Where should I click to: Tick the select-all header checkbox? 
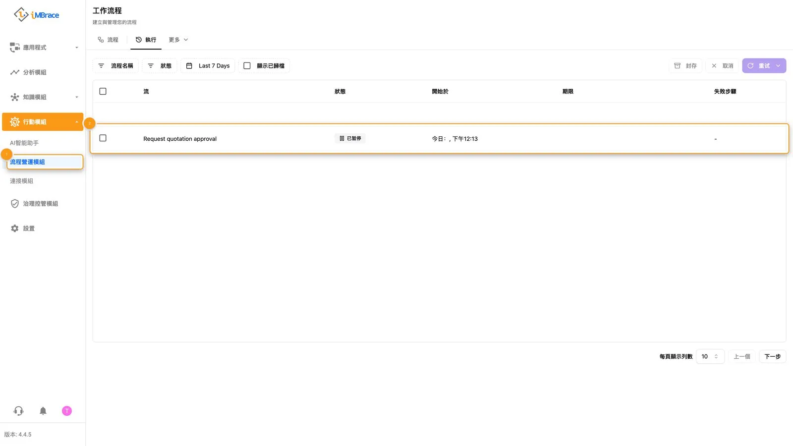pos(103,91)
